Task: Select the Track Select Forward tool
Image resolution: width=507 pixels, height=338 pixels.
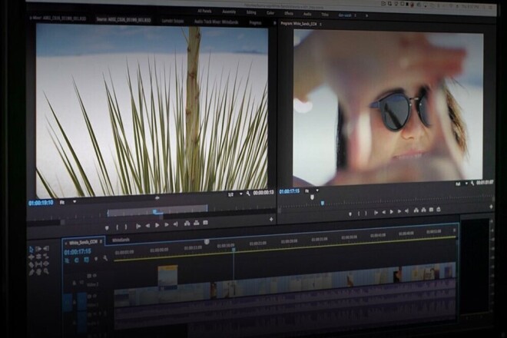Action: click(38, 249)
